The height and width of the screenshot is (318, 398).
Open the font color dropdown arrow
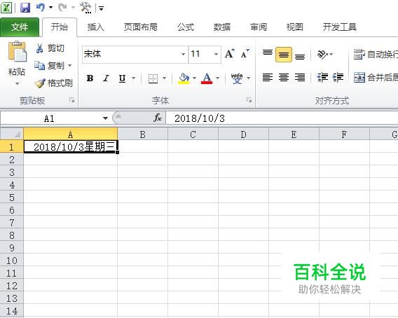(218, 78)
